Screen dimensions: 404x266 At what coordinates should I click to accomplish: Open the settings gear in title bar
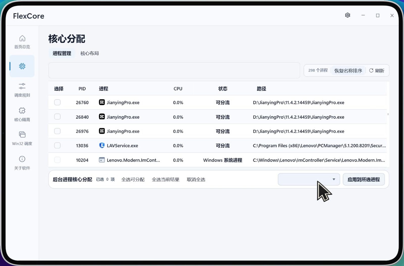pos(348,15)
